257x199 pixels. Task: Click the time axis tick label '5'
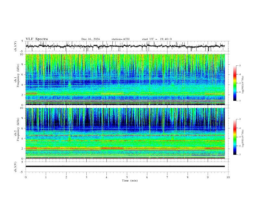[127, 177]
